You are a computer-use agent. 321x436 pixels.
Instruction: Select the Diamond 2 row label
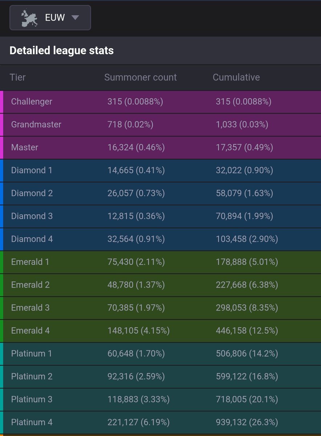click(x=32, y=193)
